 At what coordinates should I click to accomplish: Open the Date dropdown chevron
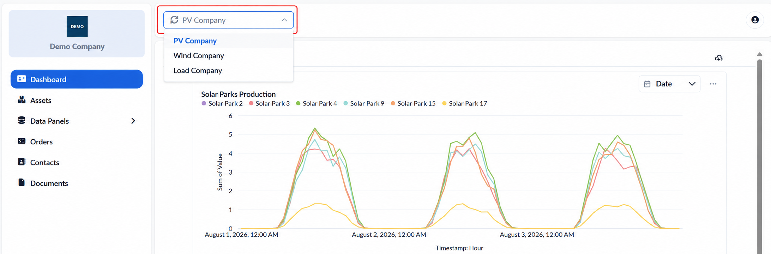[692, 84]
